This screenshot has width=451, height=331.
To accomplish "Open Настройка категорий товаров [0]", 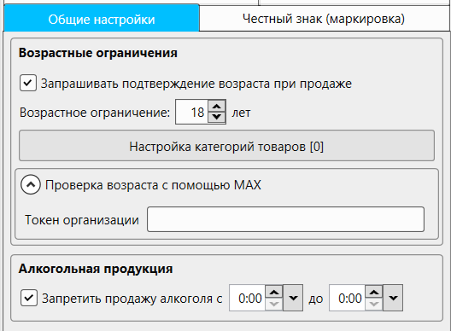I will click(226, 146).
